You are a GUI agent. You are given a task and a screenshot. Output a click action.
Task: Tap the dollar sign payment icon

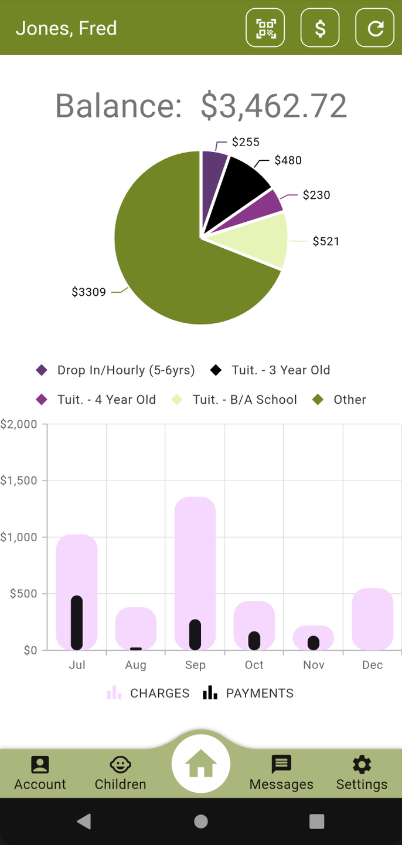coord(320,28)
